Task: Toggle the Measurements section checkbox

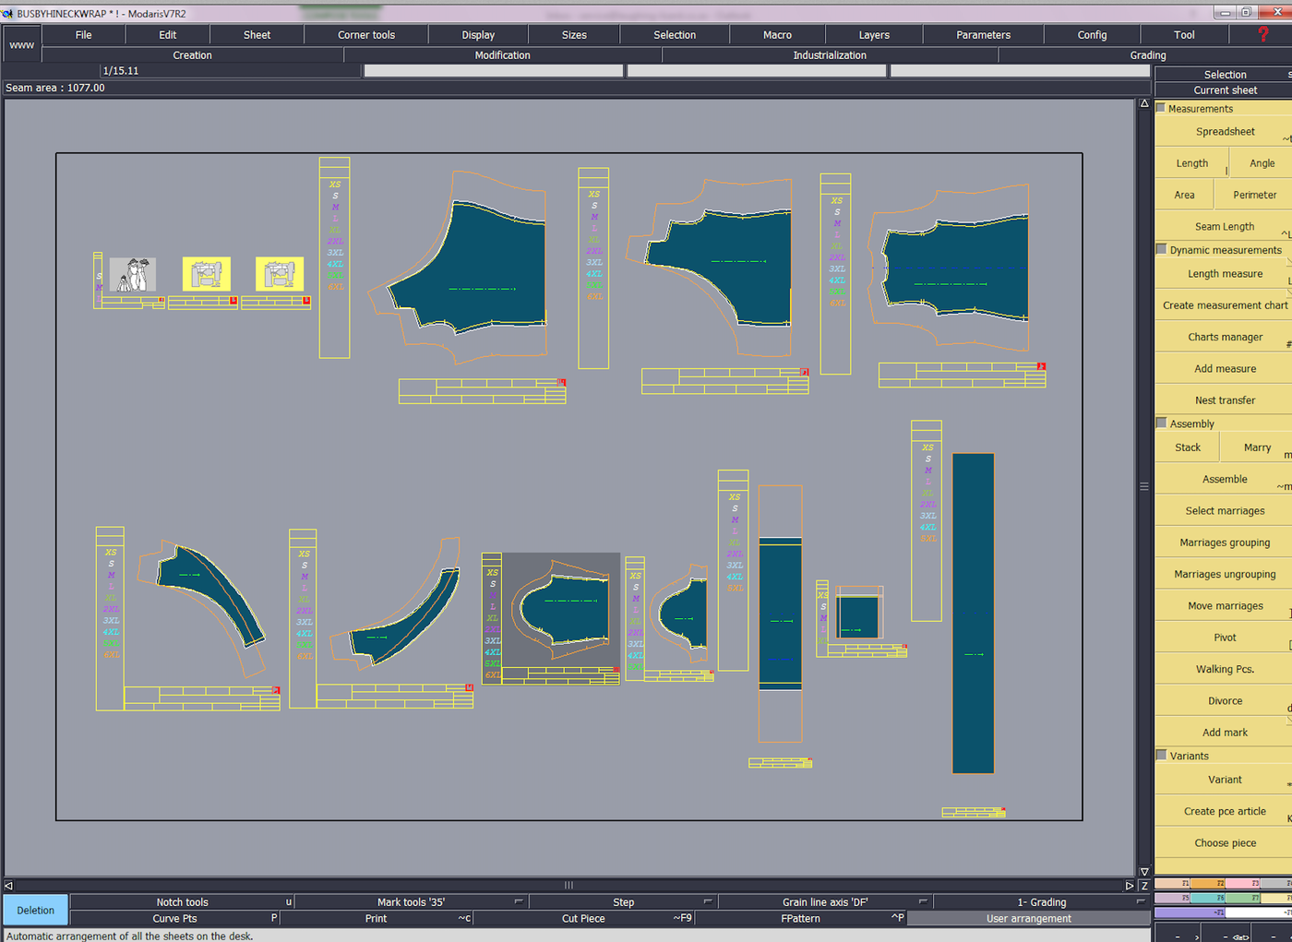Action: (x=1161, y=108)
